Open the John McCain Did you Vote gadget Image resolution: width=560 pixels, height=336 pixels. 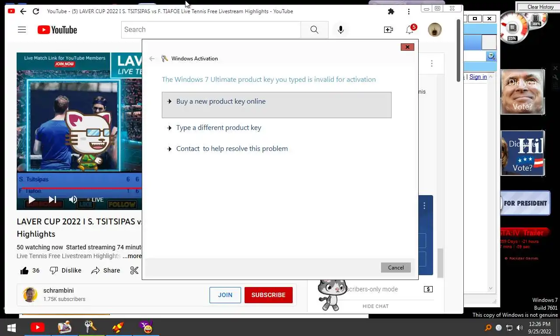coord(522,92)
